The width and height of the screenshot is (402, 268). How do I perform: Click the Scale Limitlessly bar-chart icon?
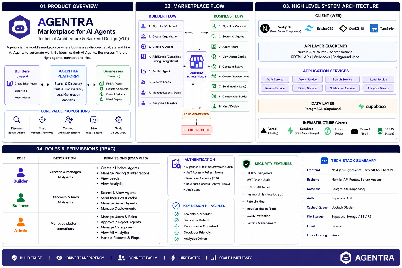click(x=214, y=258)
